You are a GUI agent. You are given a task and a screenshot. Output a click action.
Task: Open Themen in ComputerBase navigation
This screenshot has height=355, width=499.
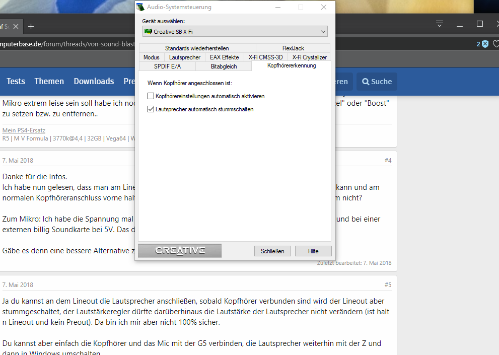pyautogui.click(x=49, y=81)
